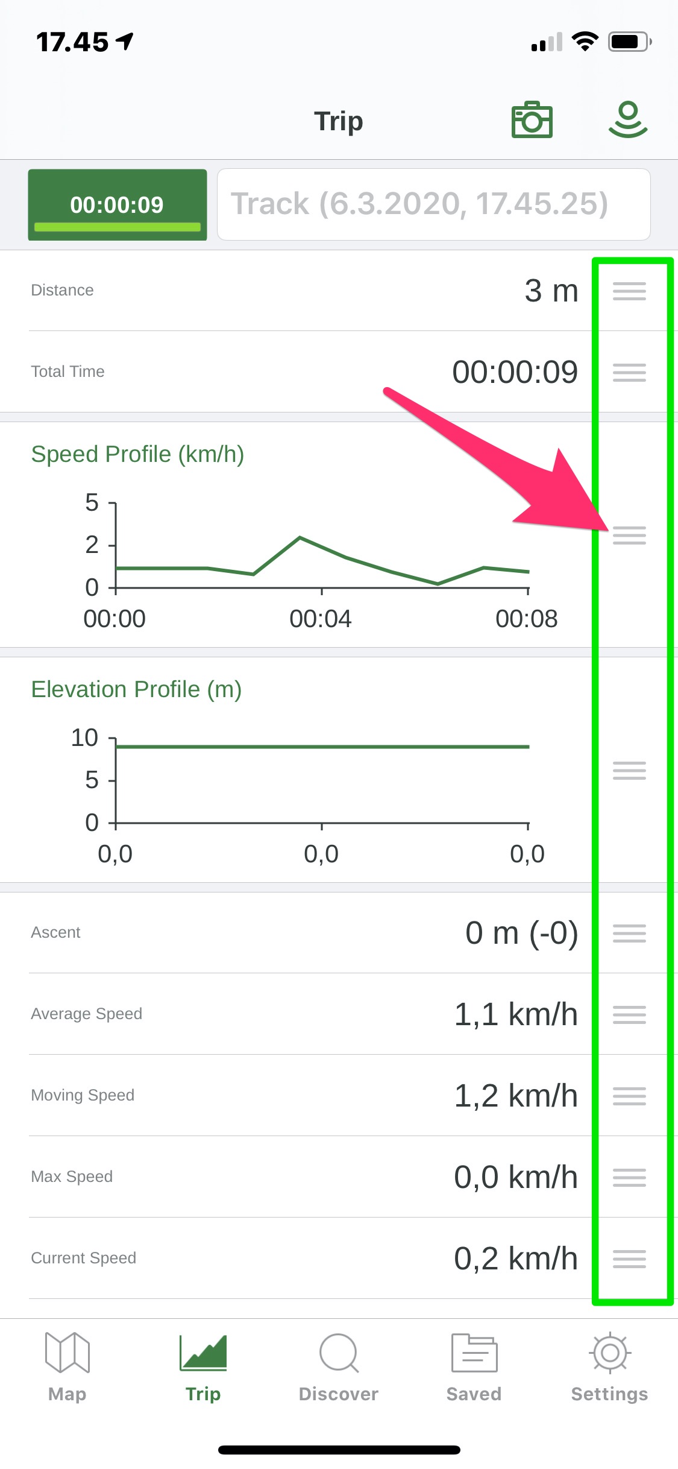
Task: Tap the Current Speed reorder handle
Action: tap(629, 1259)
